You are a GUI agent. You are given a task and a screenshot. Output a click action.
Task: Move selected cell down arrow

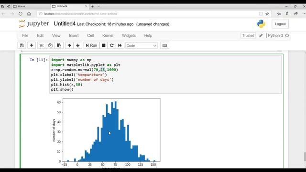pos(78,45)
